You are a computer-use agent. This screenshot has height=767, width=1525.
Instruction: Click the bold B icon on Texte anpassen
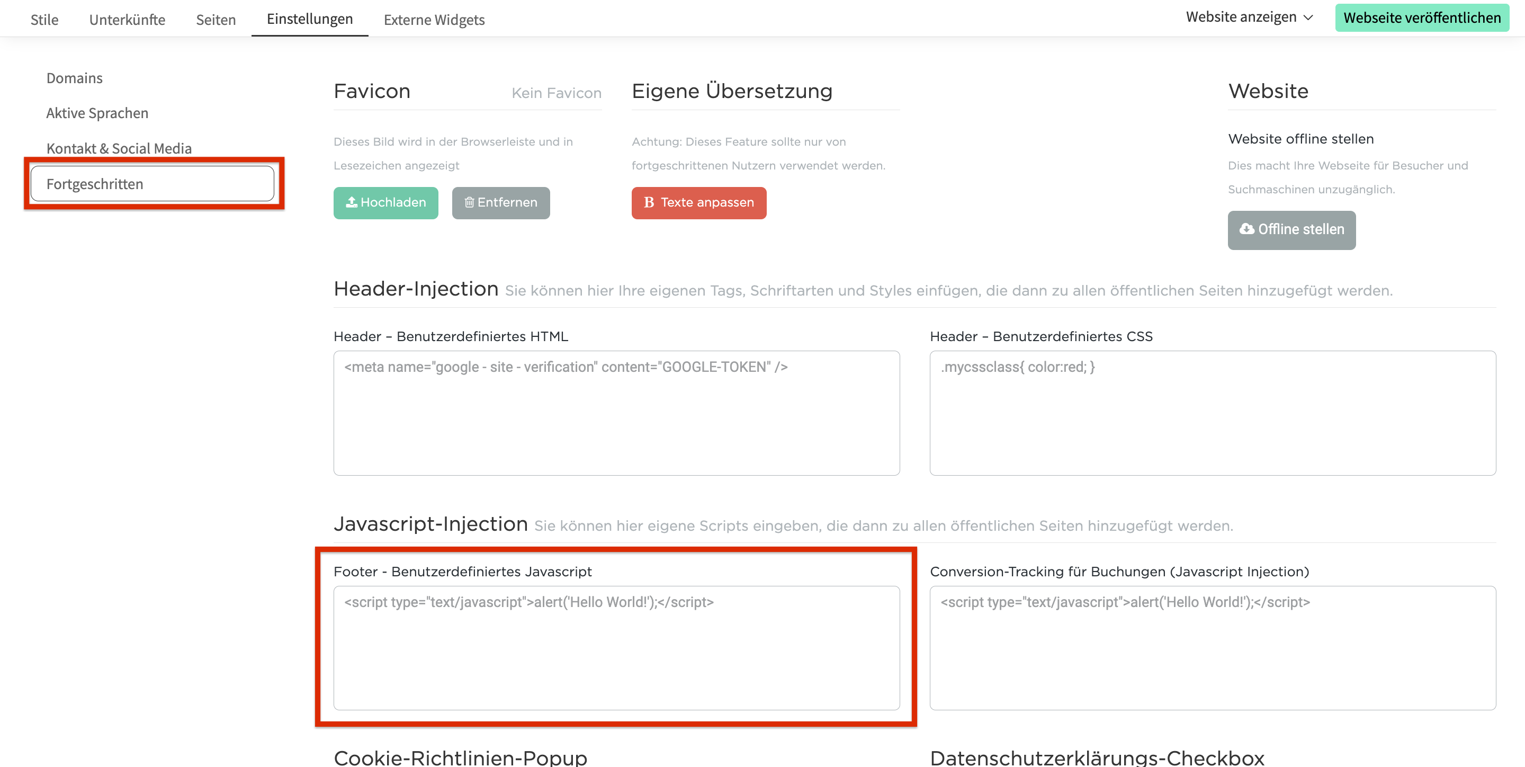pos(649,202)
